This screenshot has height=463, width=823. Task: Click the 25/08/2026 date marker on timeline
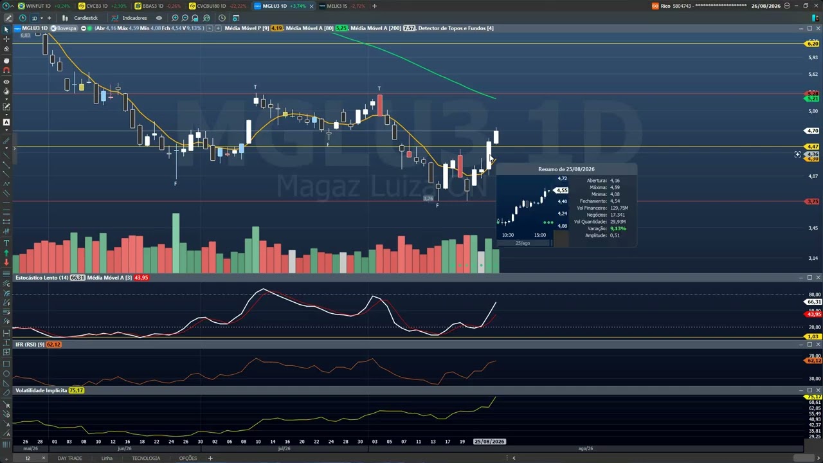pos(489,442)
